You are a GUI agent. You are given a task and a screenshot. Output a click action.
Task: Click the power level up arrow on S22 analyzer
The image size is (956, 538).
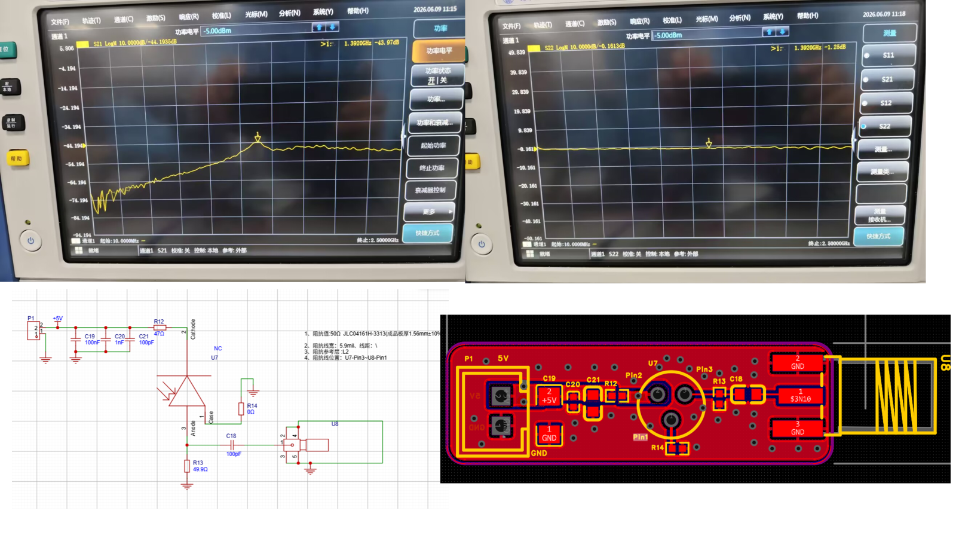pyautogui.click(x=770, y=32)
